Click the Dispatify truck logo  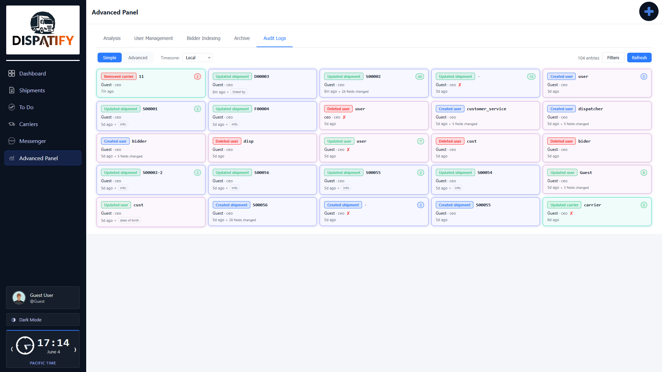(x=43, y=30)
